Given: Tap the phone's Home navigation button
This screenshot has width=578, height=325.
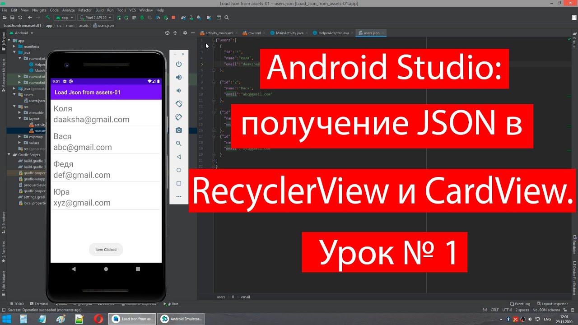Looking at the screenshot, I should click(x=106, y=269).
